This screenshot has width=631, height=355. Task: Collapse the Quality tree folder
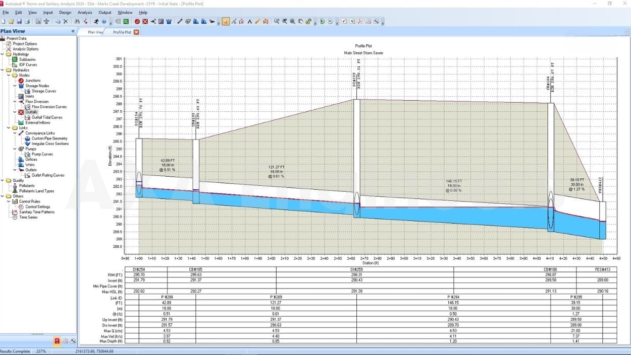pos(3,180)
